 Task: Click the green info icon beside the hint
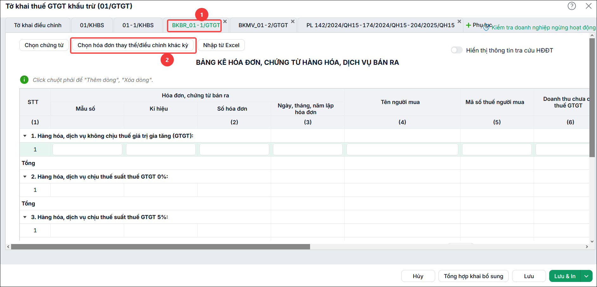24,80
